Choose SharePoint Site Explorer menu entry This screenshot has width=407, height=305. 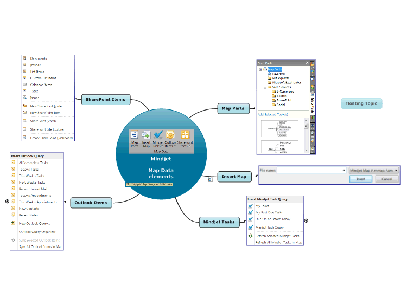[47, 129]
